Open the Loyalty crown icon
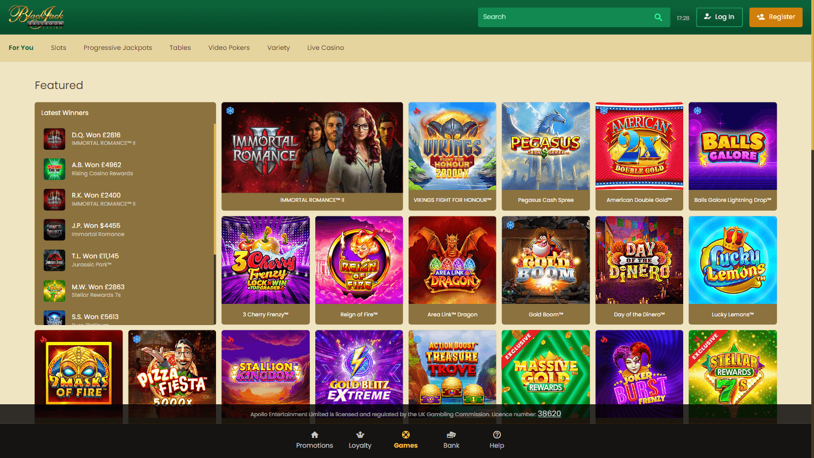 click(x=360, y=435)
